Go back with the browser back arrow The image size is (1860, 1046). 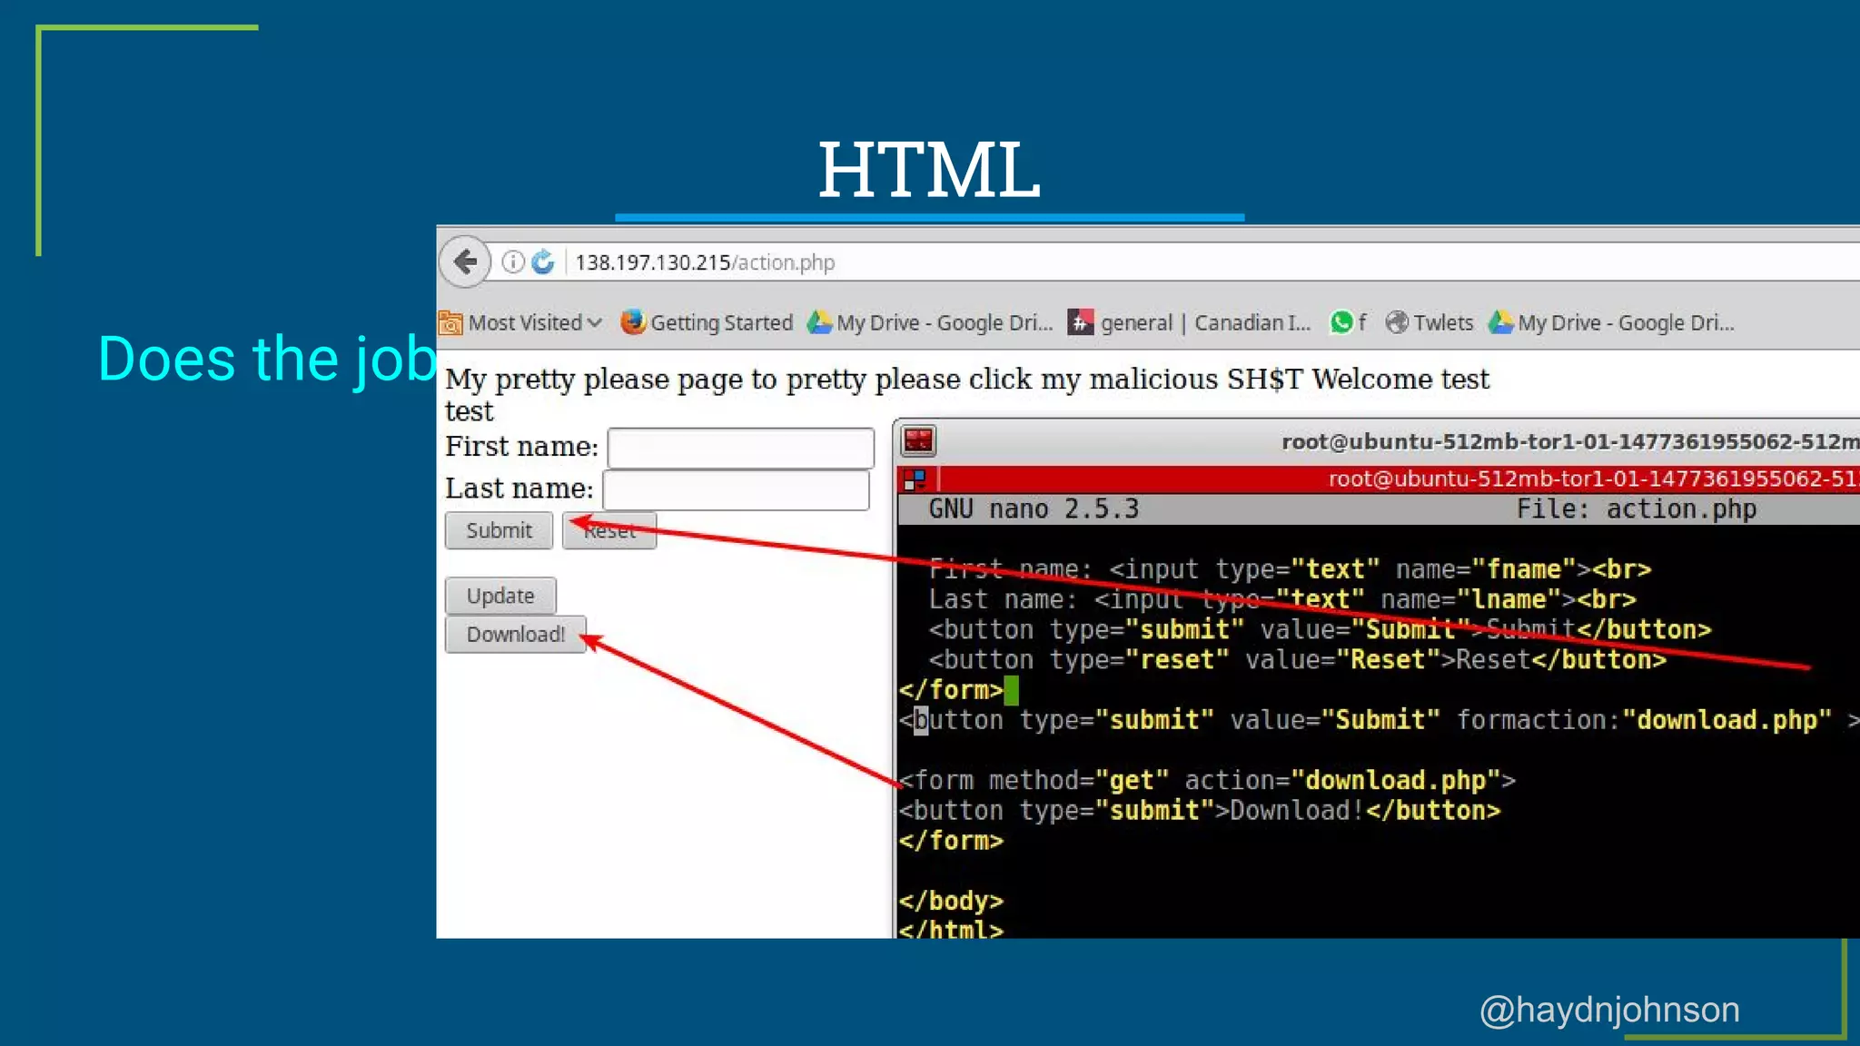(465, 262)
